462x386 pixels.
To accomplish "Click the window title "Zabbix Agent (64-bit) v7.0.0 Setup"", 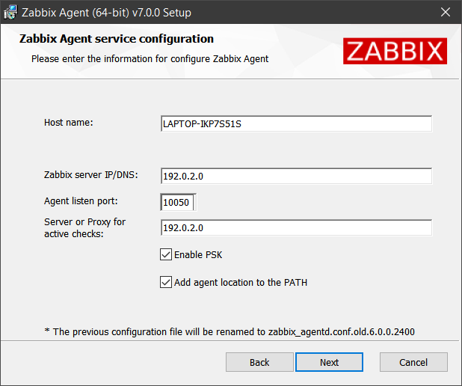I will click(x=106, y=13).
